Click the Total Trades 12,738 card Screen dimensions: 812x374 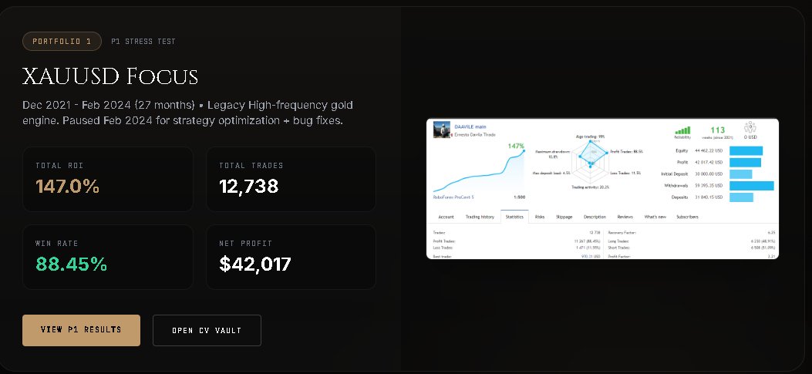[291, 179]
